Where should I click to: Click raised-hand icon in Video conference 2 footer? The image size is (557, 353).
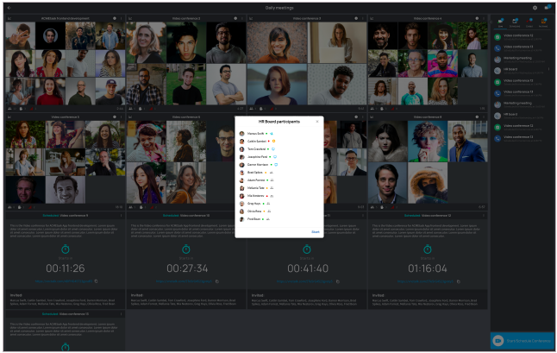(141, 109)
